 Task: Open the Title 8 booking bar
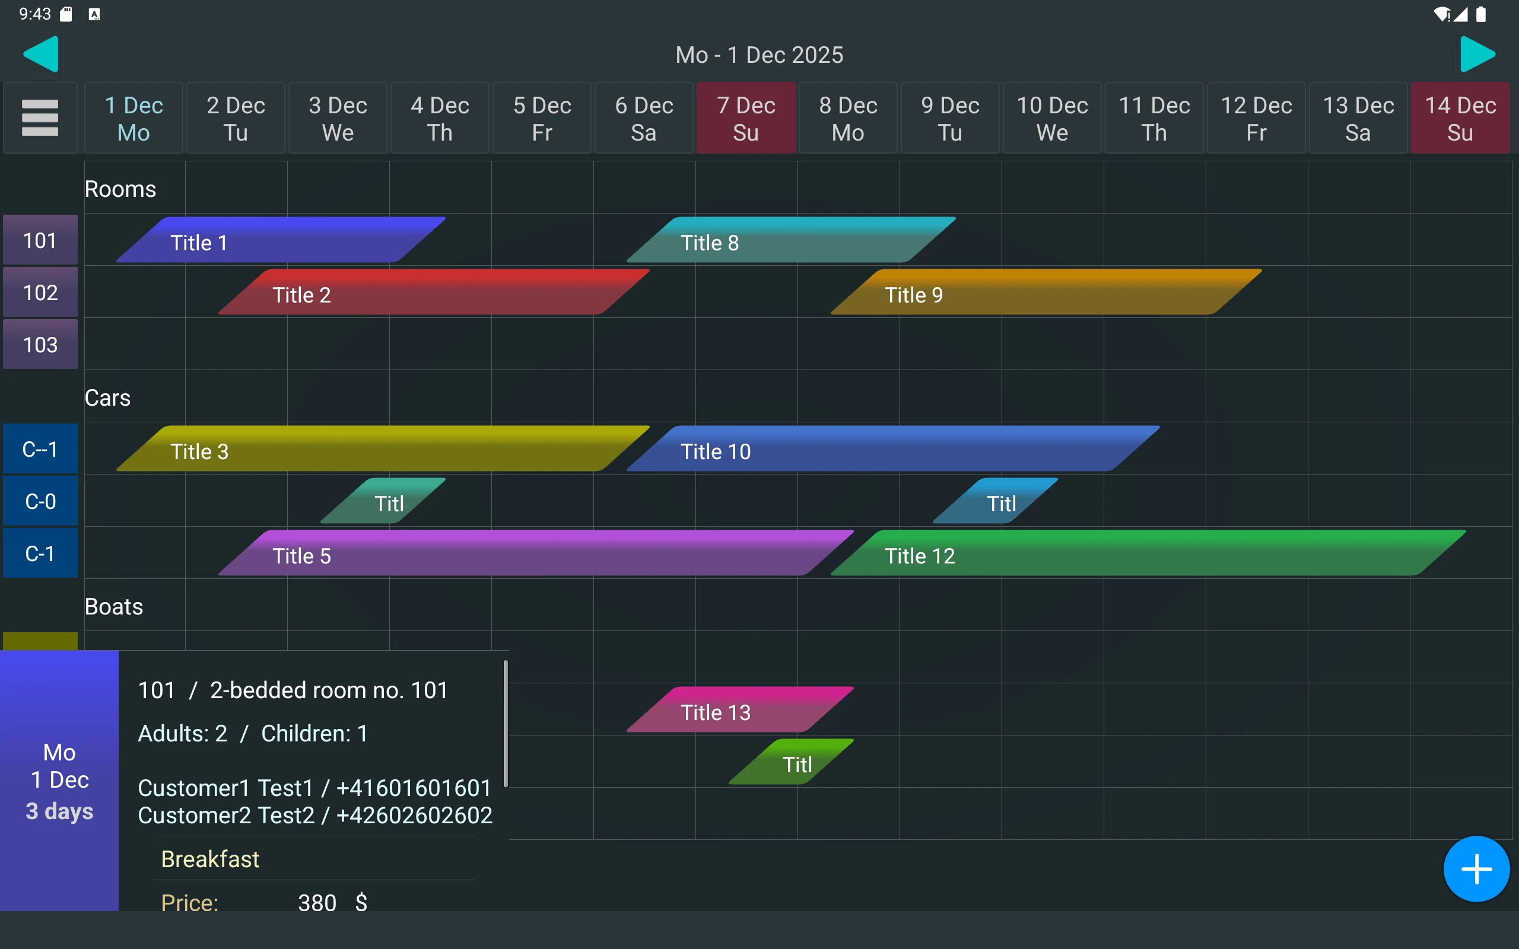tap(791, 240)
